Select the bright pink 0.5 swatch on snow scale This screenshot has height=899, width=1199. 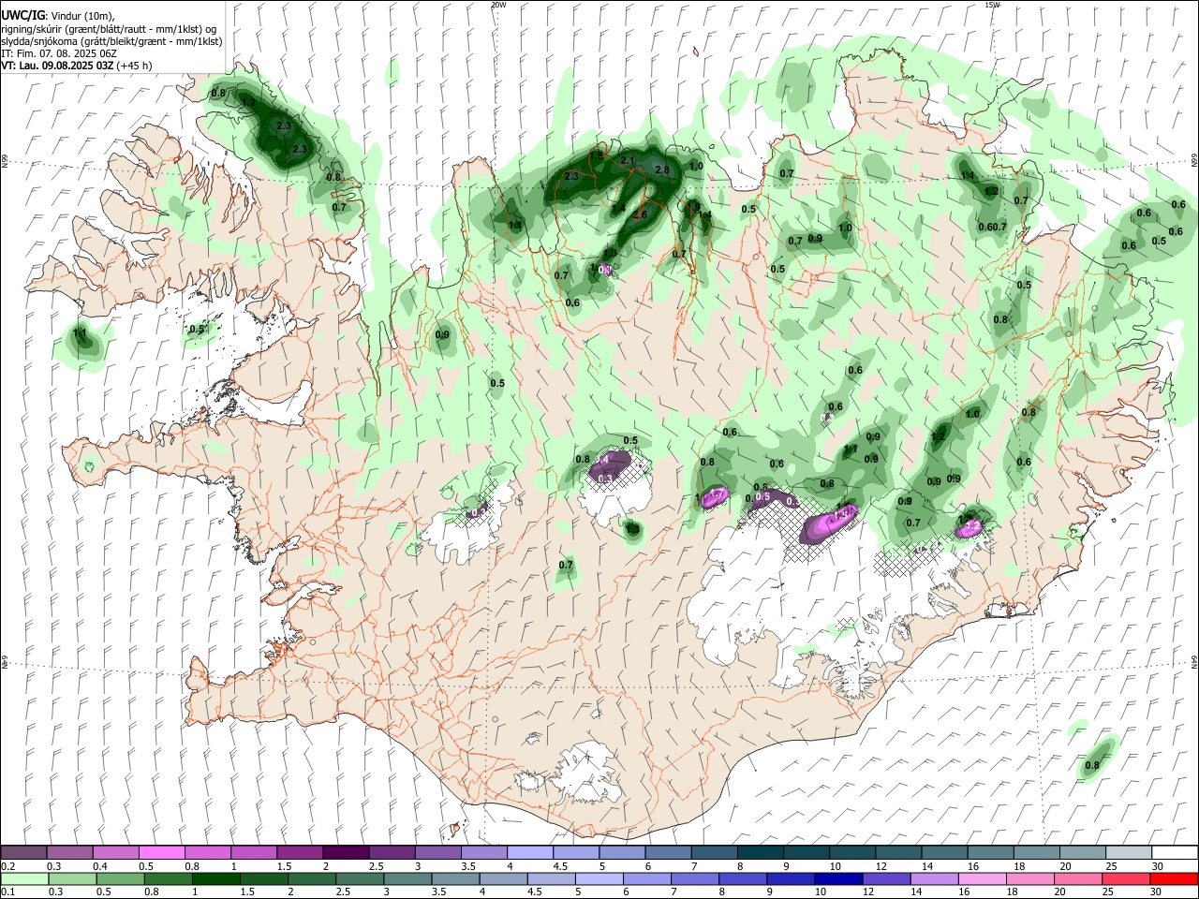point(161,852)
